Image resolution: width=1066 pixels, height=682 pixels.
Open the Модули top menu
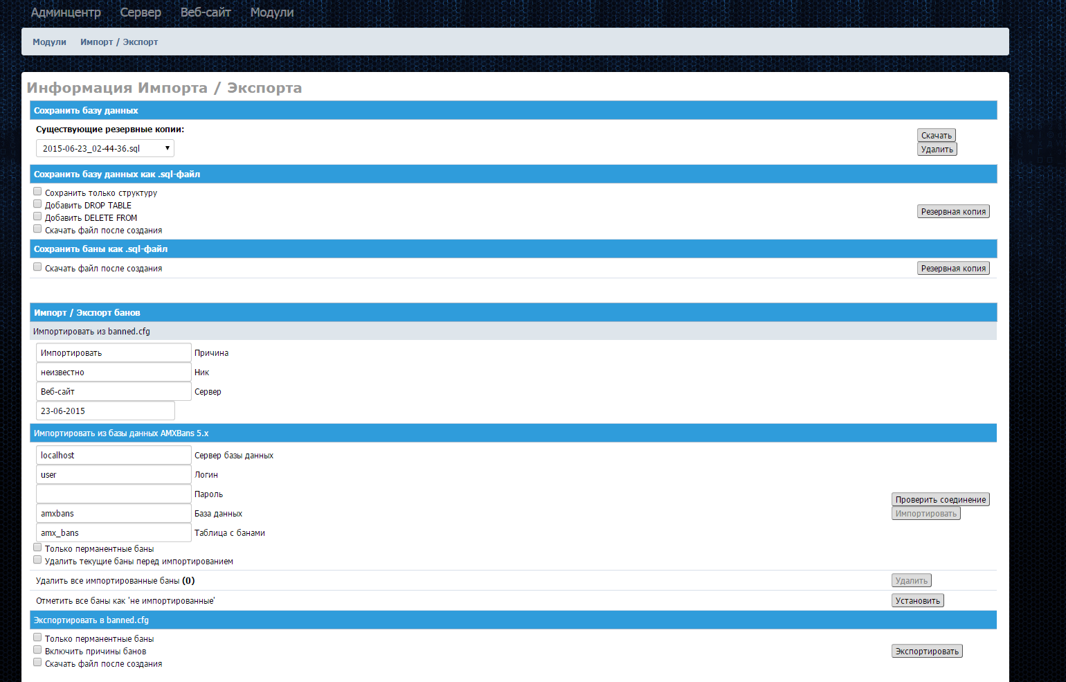pos(272,12)
